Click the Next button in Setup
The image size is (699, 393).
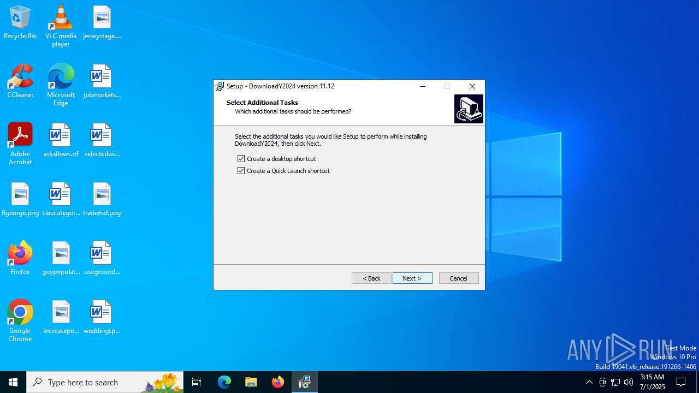pyautogui.click(x=412, y=278)
